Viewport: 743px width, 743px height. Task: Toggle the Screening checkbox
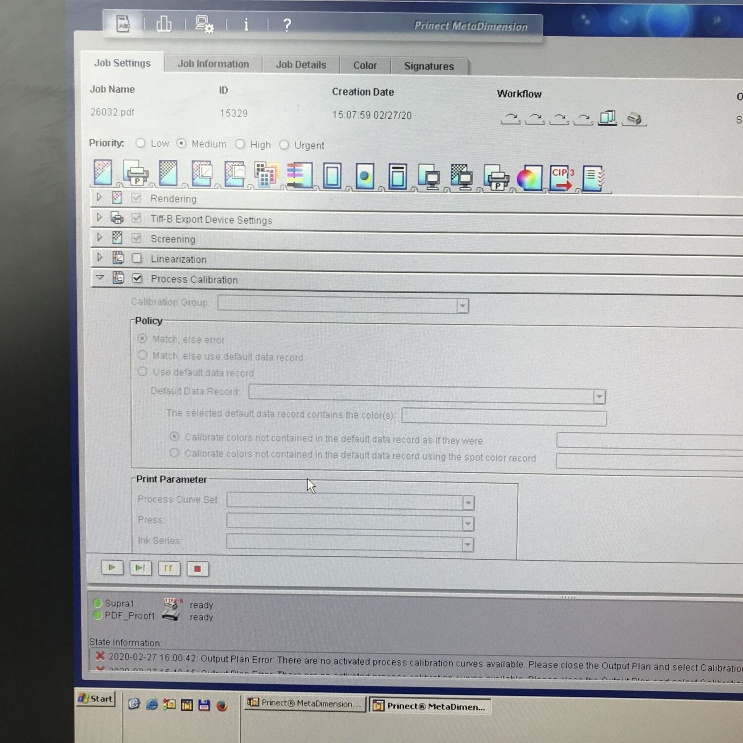[137, 238]
